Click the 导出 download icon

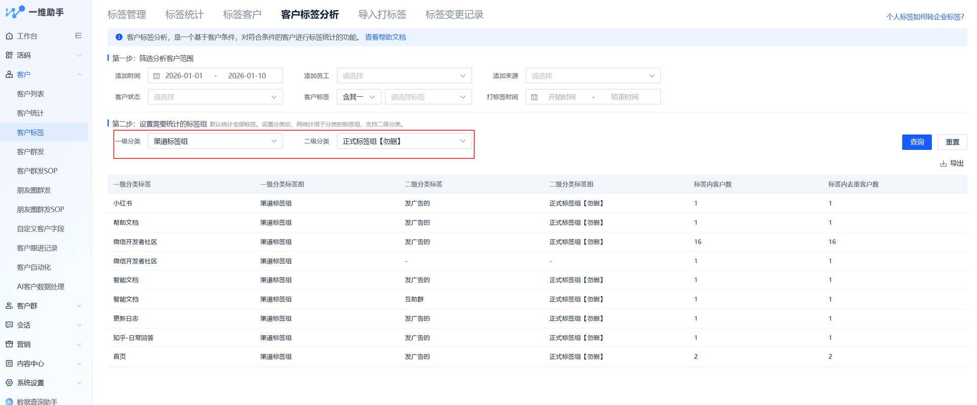point(943,164)
